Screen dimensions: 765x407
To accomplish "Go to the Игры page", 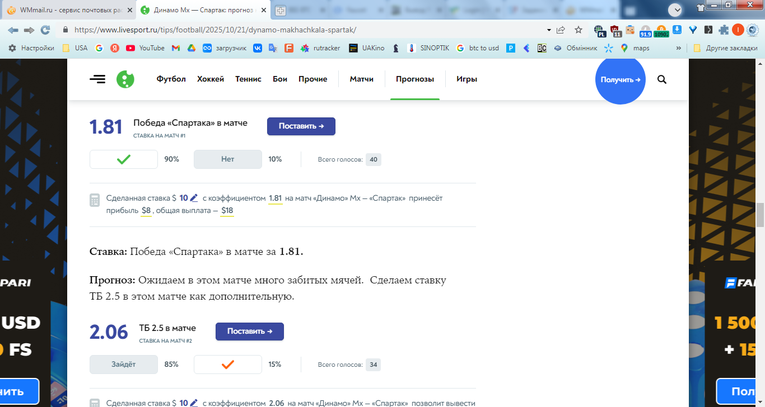I will point(467,79).
